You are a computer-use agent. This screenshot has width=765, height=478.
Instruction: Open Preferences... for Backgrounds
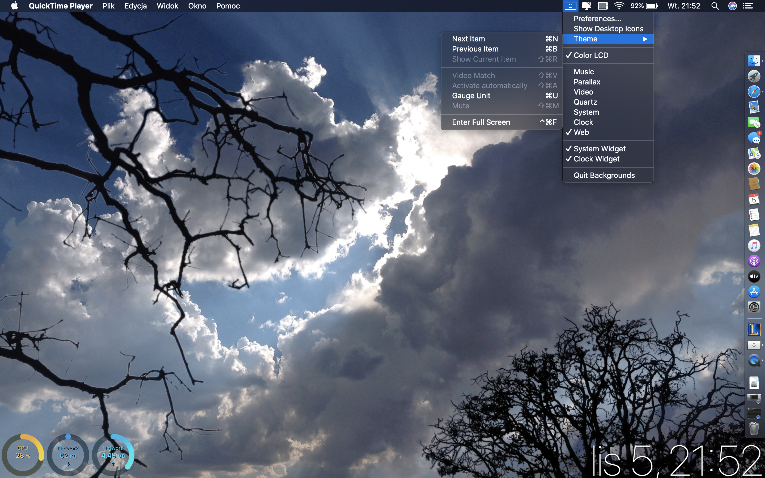pyautogui.click(x=597, y=19)
